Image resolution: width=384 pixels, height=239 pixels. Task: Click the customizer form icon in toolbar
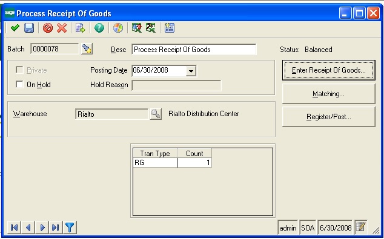170,28
